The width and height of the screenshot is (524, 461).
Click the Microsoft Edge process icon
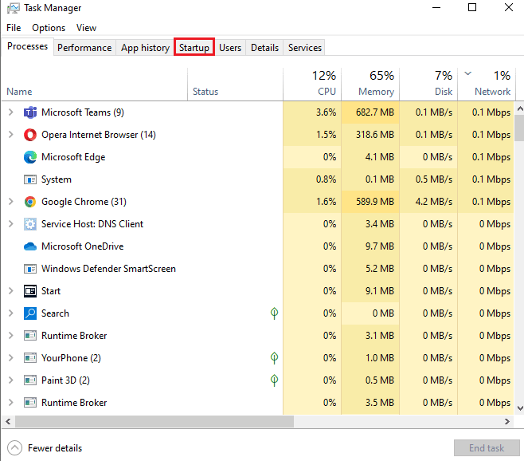pyautogui.click(x=30, y=157)
